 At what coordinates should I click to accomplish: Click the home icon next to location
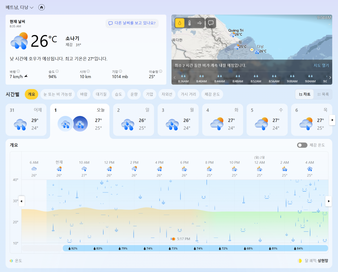click(42, 7)
